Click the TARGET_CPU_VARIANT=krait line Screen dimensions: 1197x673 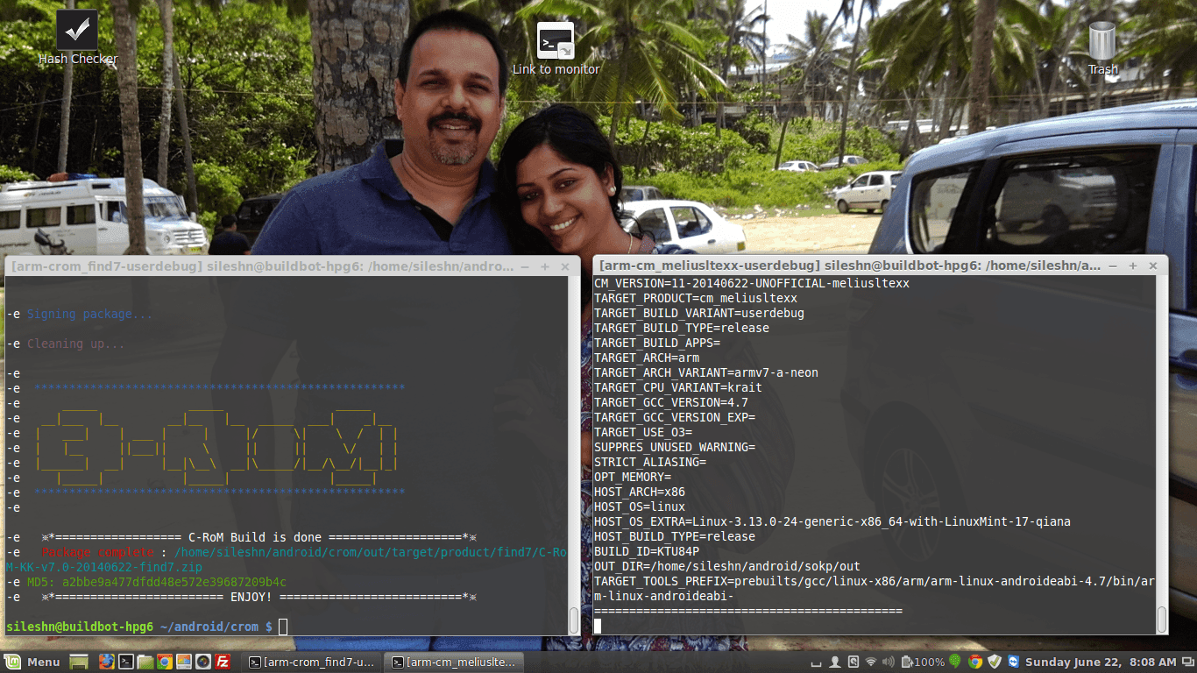tap(678, 387)
